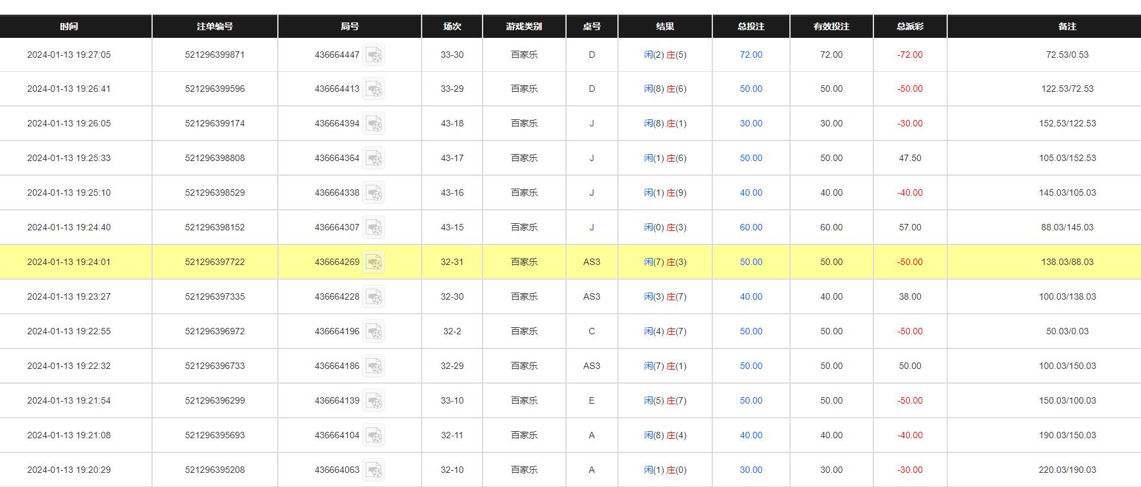
Task: Click replay icon beside round 436664063
Action: (373, 470)
